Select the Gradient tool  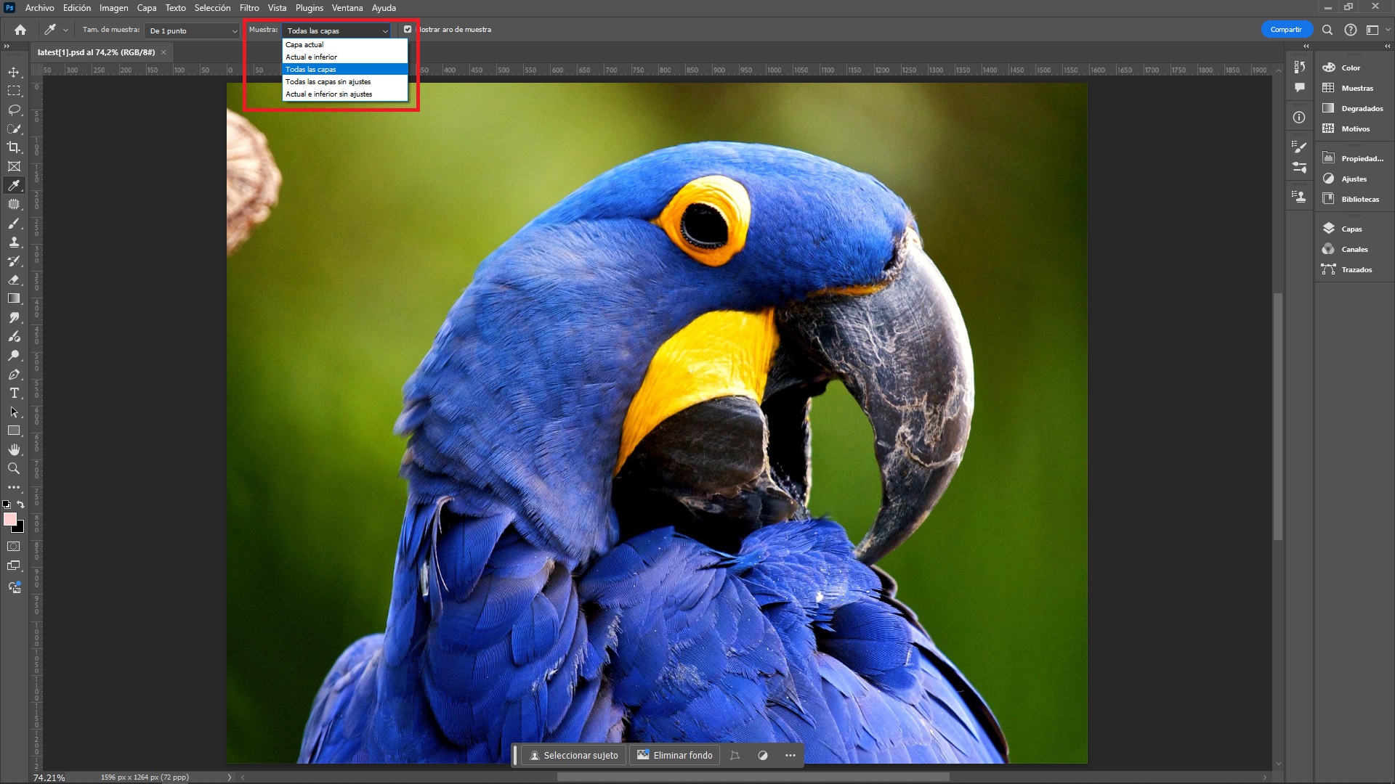pyautogui.click(x=14, y=298)
